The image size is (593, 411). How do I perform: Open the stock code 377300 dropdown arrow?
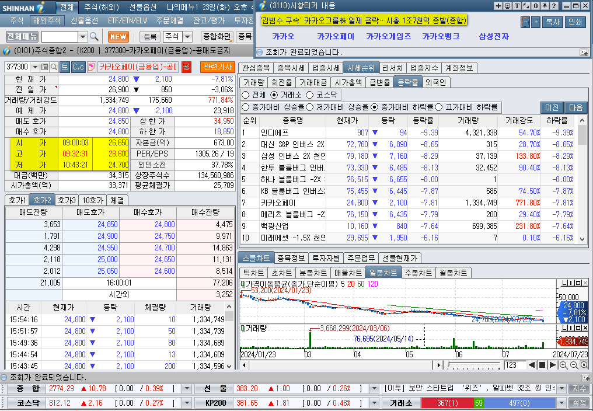point(35,67)
